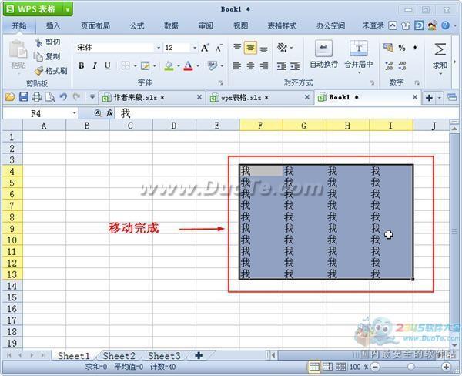Toggle Italic formatting

coord(95,66)
